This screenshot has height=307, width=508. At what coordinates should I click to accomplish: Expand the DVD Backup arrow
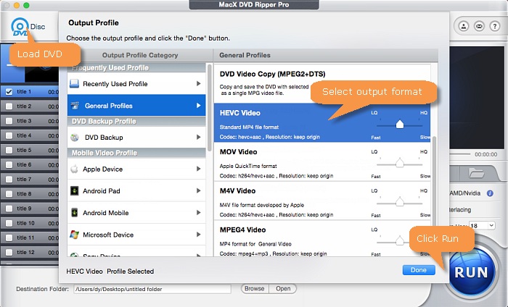point(198,138)
